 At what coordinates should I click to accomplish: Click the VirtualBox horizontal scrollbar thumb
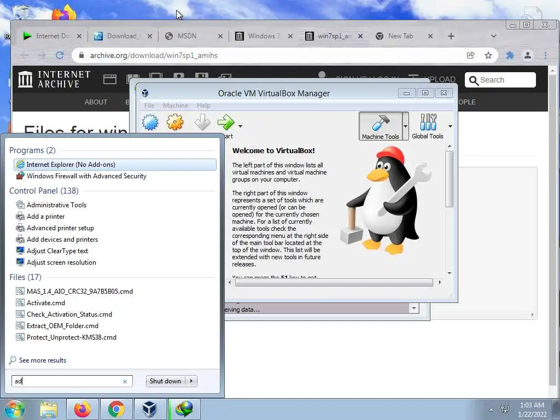[x=334, y=283]
